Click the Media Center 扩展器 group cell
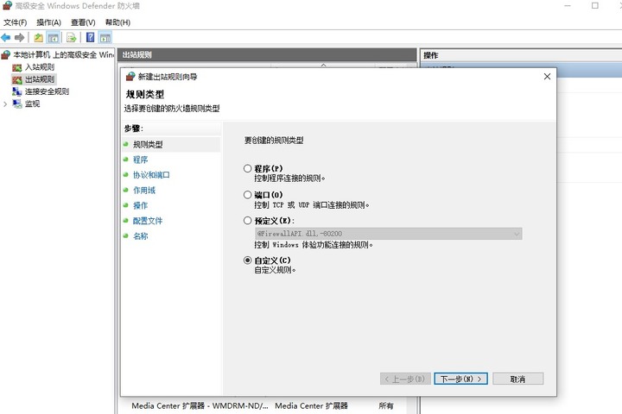622x414 pixels. [311, 405]
